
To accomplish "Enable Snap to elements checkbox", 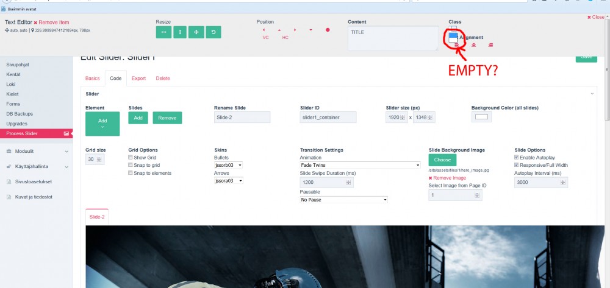I will pyautogui.click(x=131, y=173).
